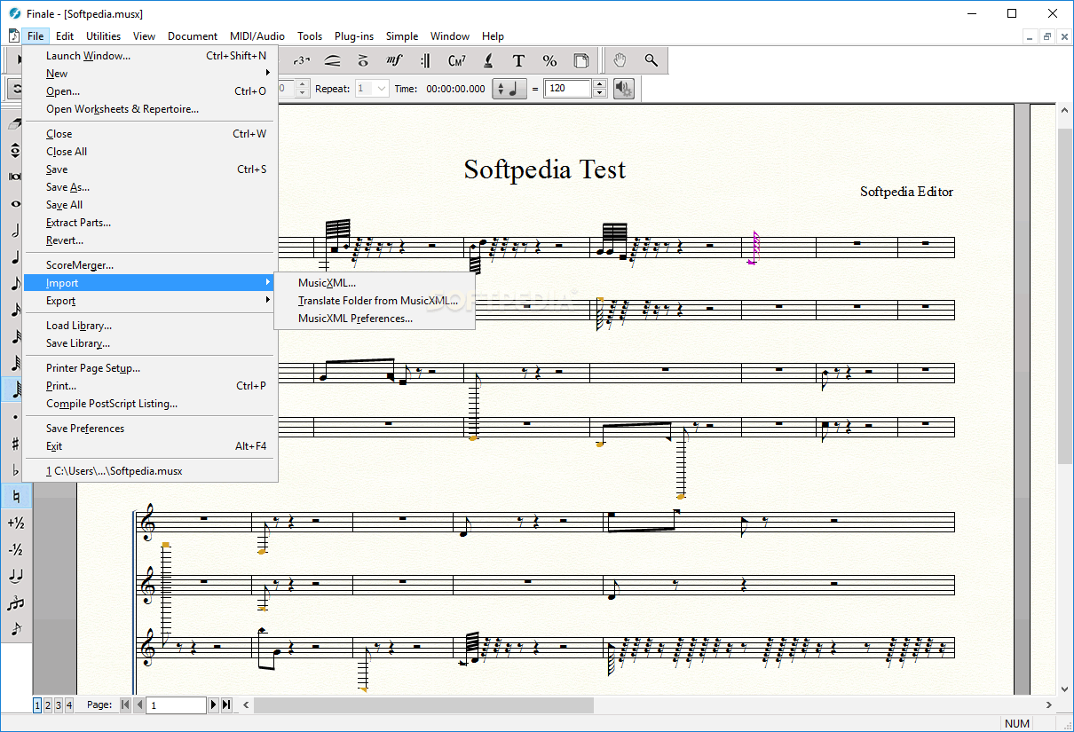Toggle the flat accidental

(x=15, y=469)
